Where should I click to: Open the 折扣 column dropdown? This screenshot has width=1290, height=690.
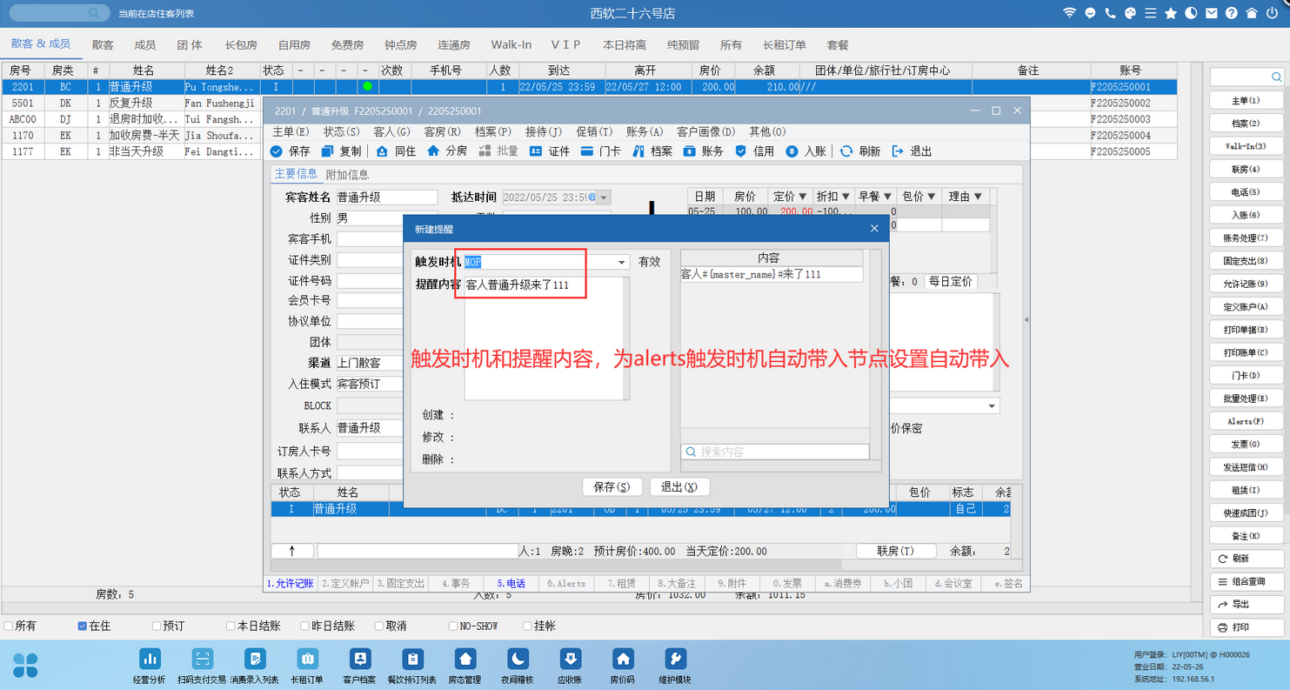coord(846,197)
